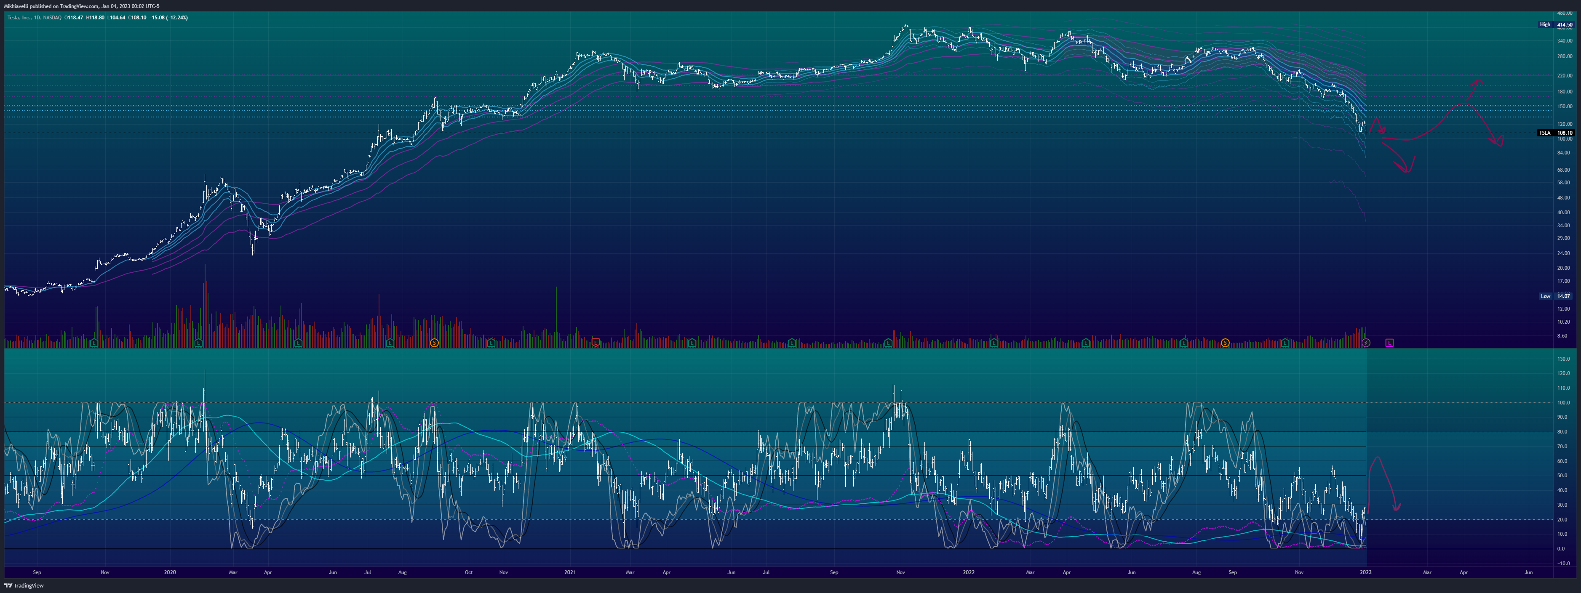Click the red earnings marker in early 2021
The width and height of the screenshot is (1581, 593).
click(x=596, y=342)
